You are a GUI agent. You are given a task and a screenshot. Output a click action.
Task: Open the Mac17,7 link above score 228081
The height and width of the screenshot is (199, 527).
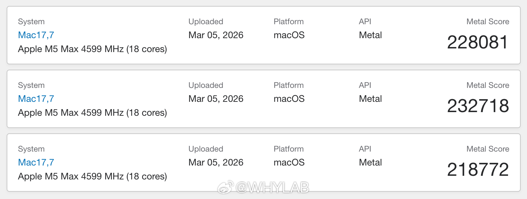pyautogui.click(x=36, y=35)
